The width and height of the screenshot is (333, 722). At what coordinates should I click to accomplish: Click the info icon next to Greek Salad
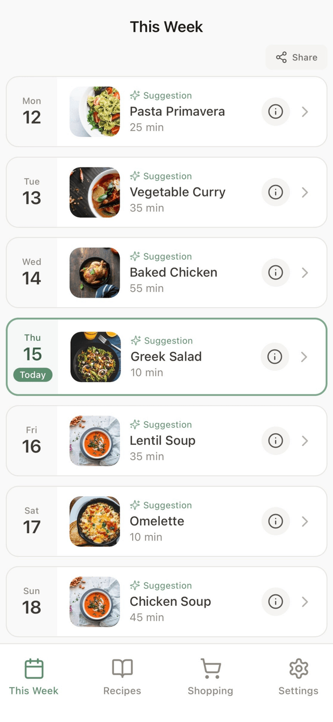pos(275,357)
